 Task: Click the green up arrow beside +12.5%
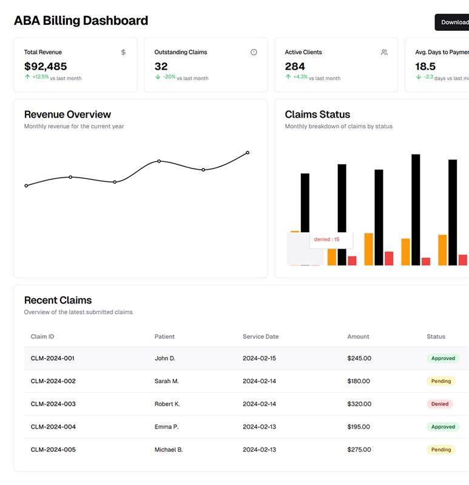tap(27, 77)
